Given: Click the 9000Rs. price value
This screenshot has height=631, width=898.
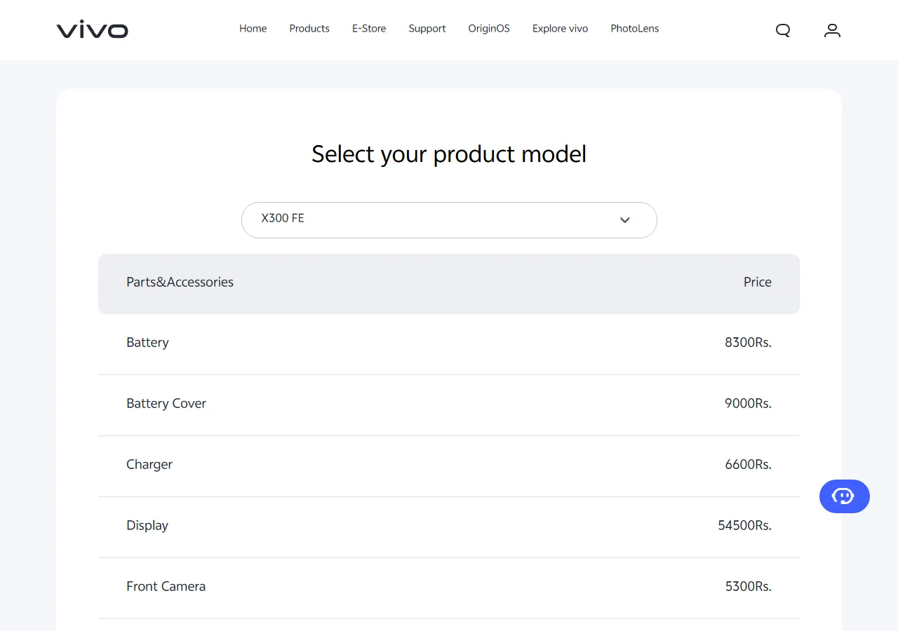Looking at the screenshot, I should 748,403.
